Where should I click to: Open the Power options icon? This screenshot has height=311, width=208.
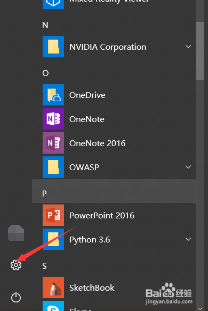pyautogui.click(x=16, y=298)
